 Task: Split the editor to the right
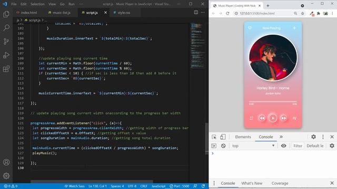coord(196,13)
